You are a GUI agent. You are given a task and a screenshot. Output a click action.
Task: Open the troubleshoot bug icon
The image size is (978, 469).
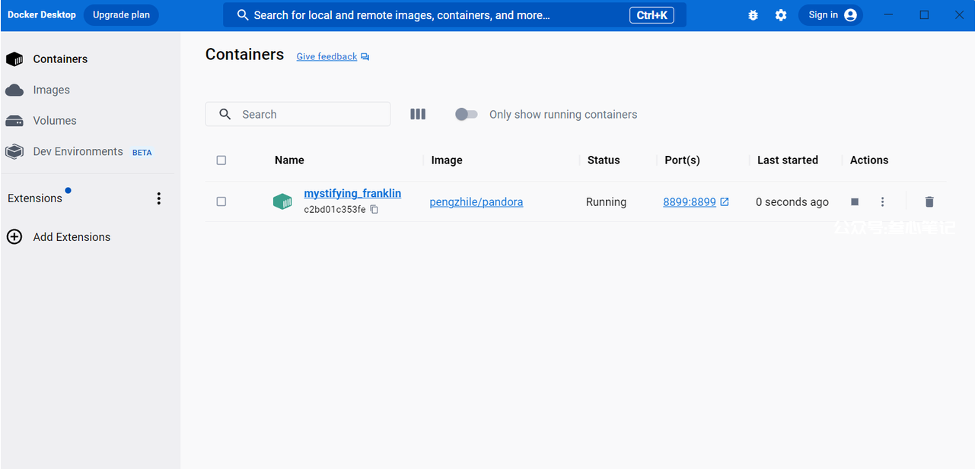click(x=753, y=15)
